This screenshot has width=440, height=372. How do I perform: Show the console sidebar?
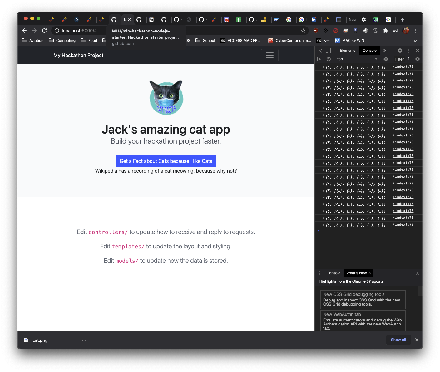pos(319,59)
